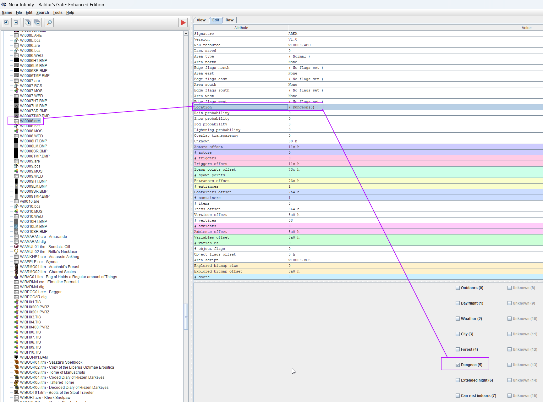Launch the game with red play button
Screen dimensions: 543x402
click(183, 22)
